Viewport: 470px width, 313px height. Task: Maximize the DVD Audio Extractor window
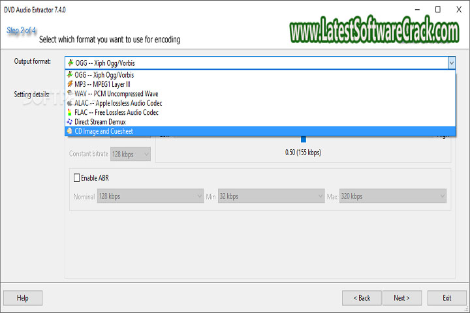coord(438,10)
